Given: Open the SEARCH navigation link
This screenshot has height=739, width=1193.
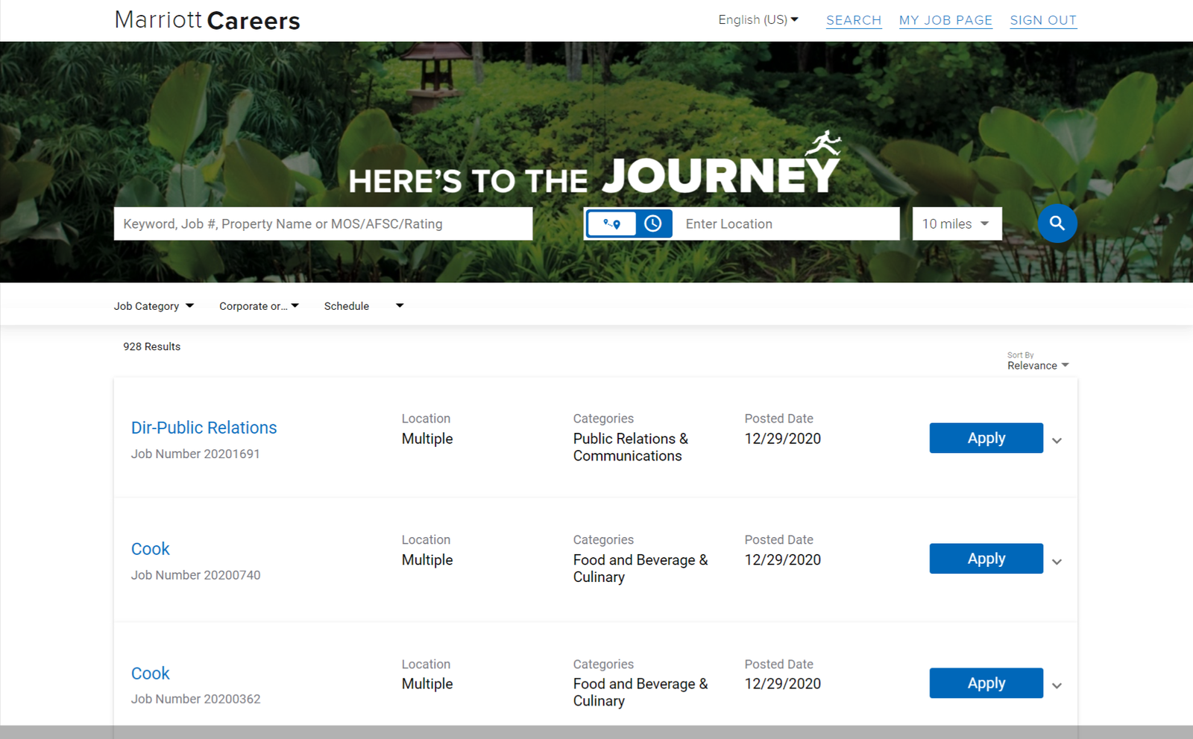Looking at the screenshot, I should pyautogui.click(x=853, y=20).
